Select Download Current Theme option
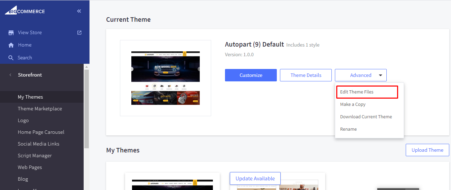The width and height of the screenshot is (451, 190). point(366,117)
